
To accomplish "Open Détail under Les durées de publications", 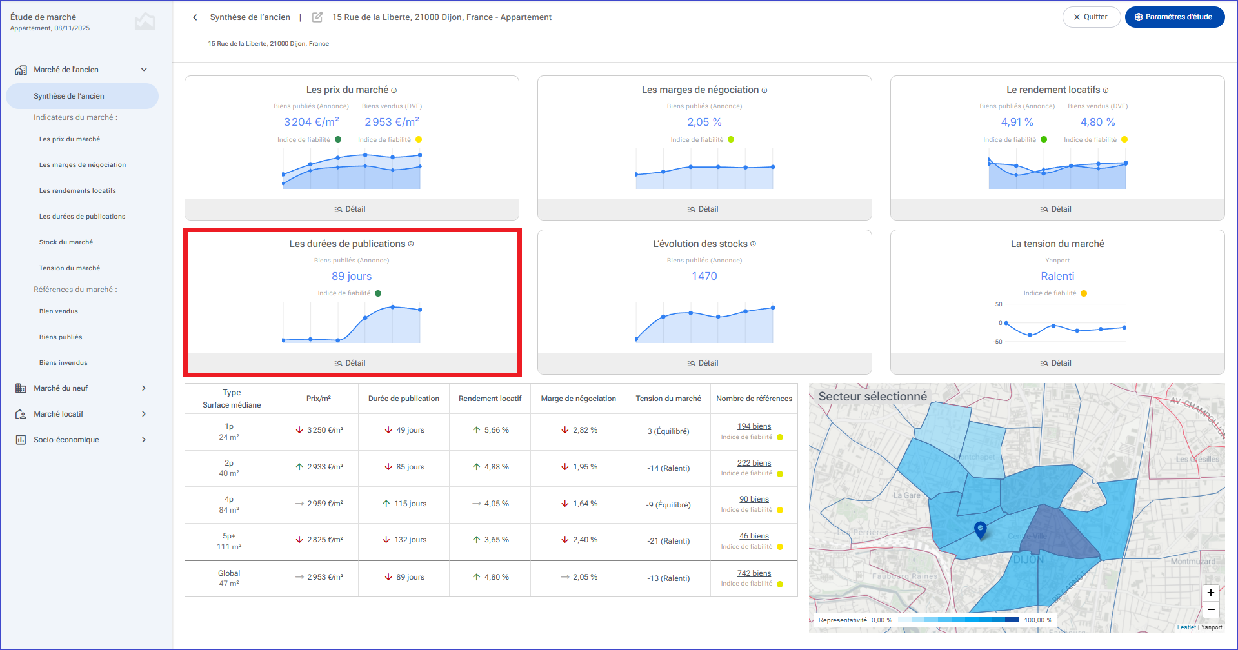I will click(x=352, y=363).
